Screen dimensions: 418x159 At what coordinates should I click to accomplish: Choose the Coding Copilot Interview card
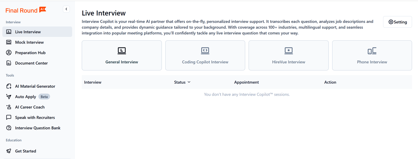coord(205,55)
